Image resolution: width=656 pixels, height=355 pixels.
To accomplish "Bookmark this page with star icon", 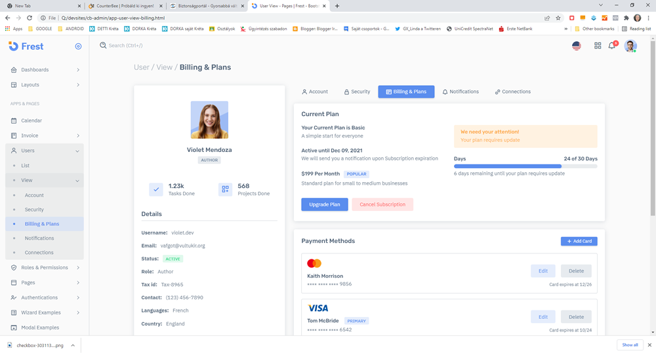I will 558,18.
